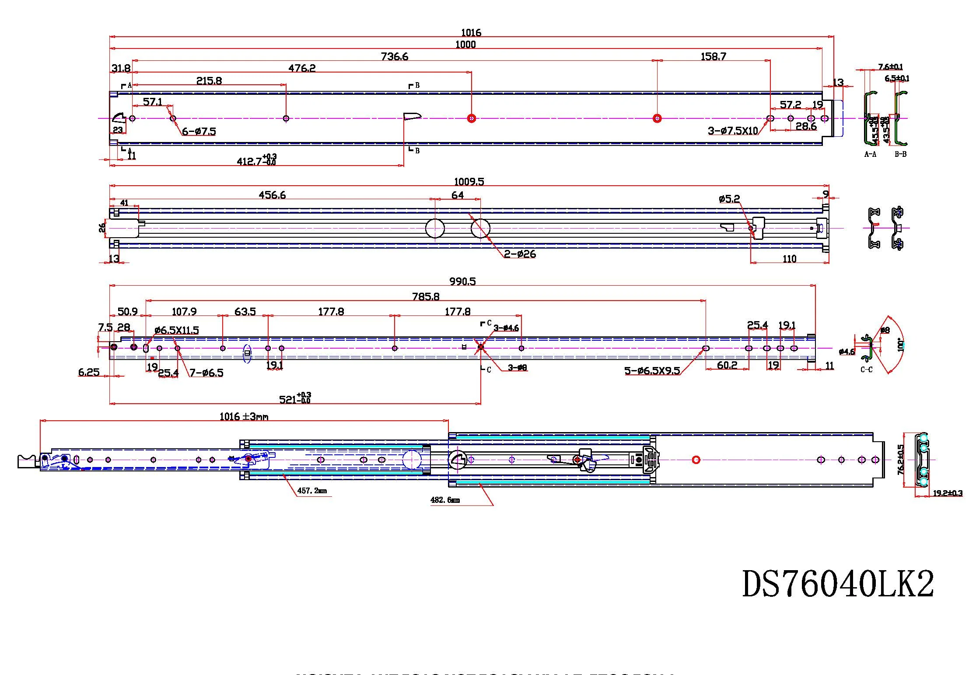Click the 476.2 dimension label
Image resolution: width=969 pixels, height=675 pixels.
point(302,68)
